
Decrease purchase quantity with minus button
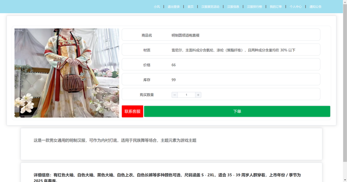(x=175, y=95)
